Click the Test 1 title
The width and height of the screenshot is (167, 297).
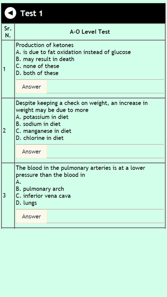tap(32, 14)
